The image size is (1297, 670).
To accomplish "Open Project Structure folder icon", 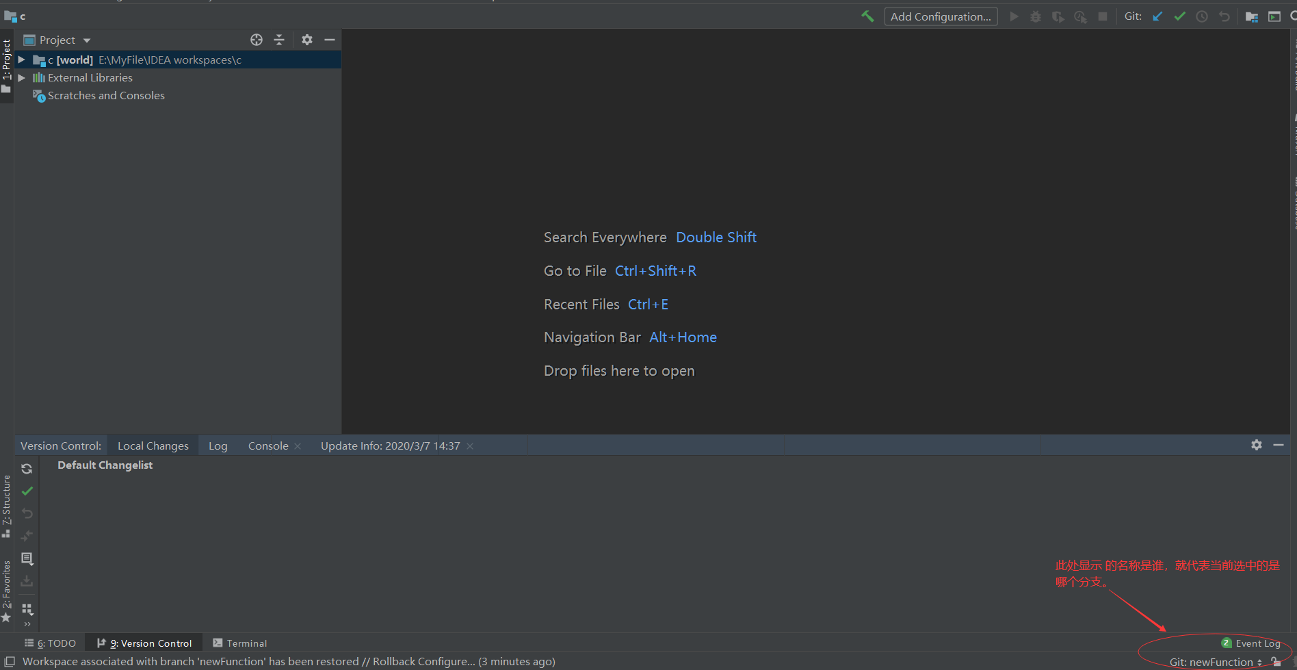I will [x=1252, y=16].
